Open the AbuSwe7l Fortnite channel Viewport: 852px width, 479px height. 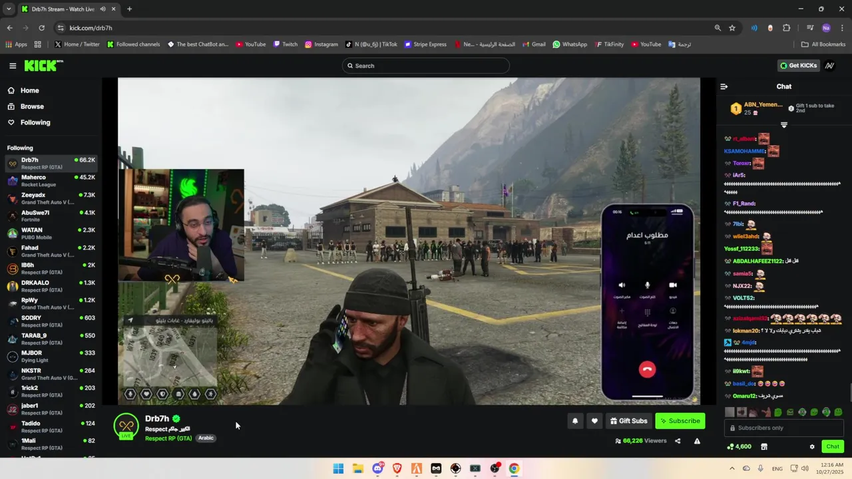tap(51, 216)
